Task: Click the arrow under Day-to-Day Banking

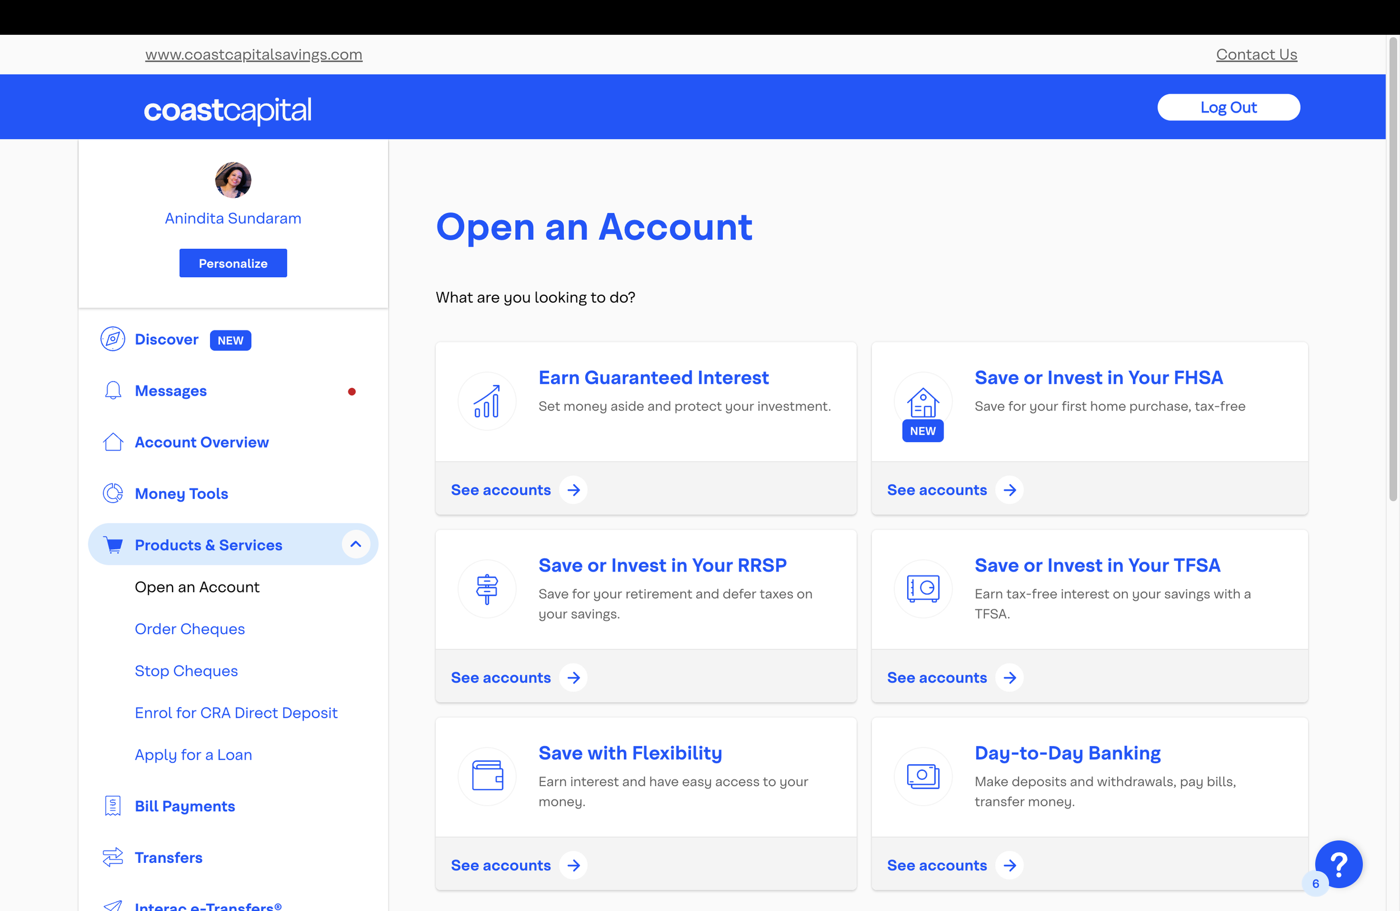Action: click(1010, 866)
